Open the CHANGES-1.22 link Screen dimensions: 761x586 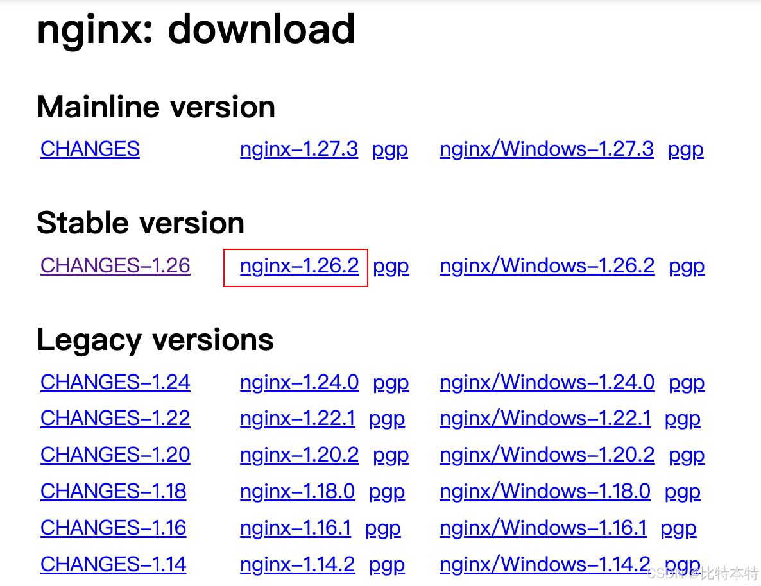click(115, 418)
